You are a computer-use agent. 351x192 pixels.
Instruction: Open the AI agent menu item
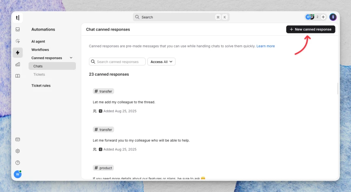[38, 41]
